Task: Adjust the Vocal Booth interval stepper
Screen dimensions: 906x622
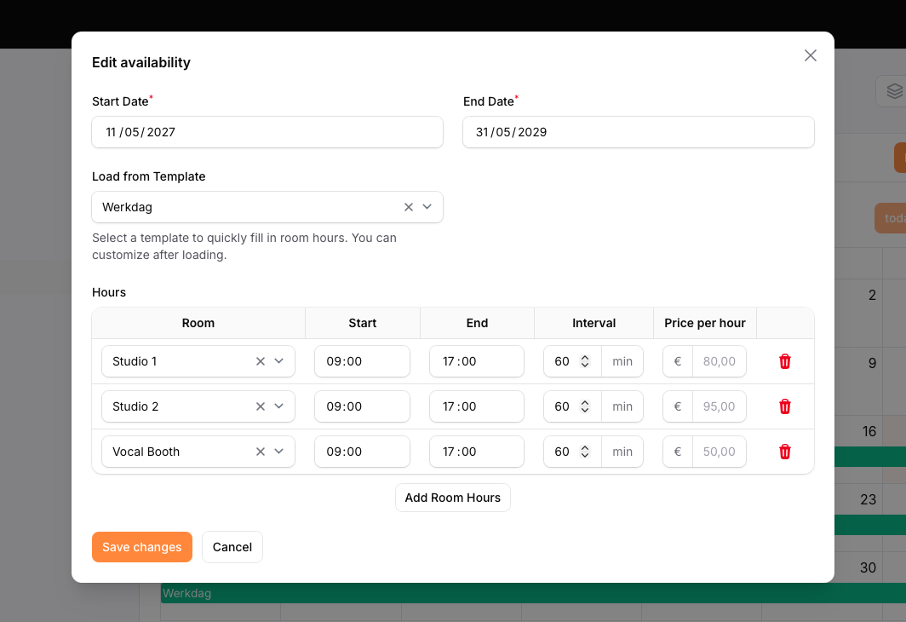Action: pos(585,452)
